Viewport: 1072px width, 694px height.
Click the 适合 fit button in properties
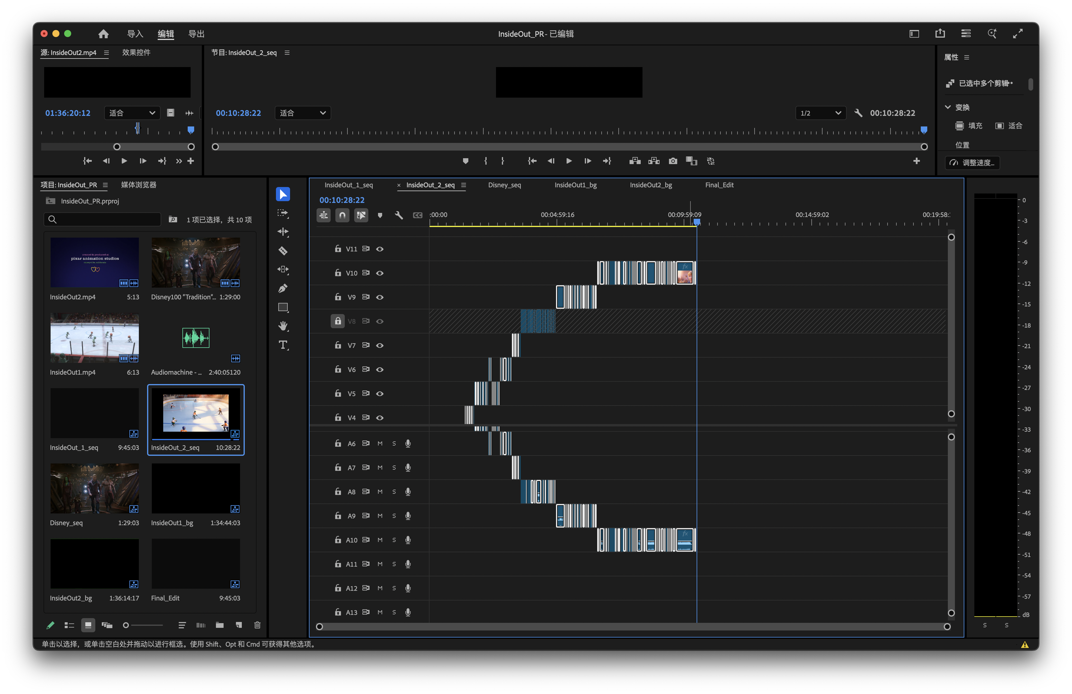1008,126
